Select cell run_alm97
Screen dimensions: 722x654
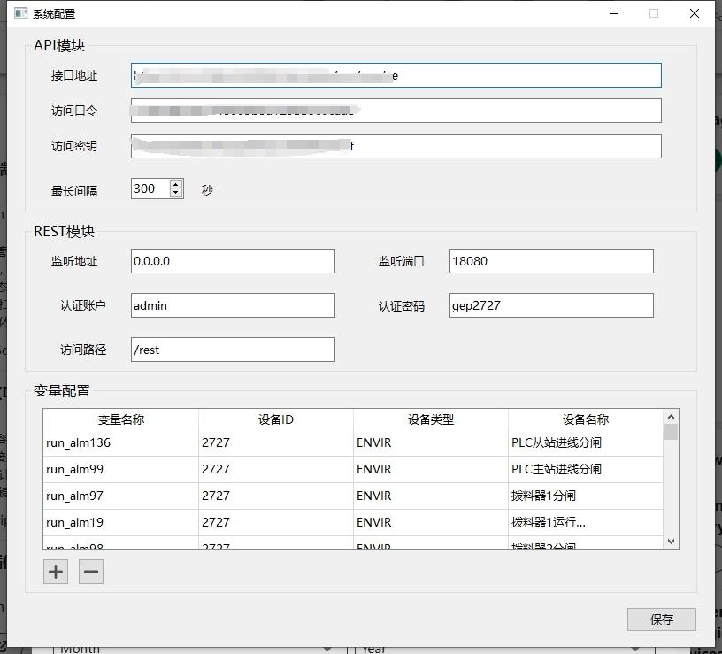pyautogui.click(x=121, y=496)
